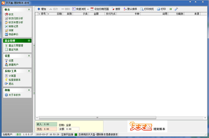Click the scrollbar left arrow
This screenshot has width=209, height=138.
point(37,118)
